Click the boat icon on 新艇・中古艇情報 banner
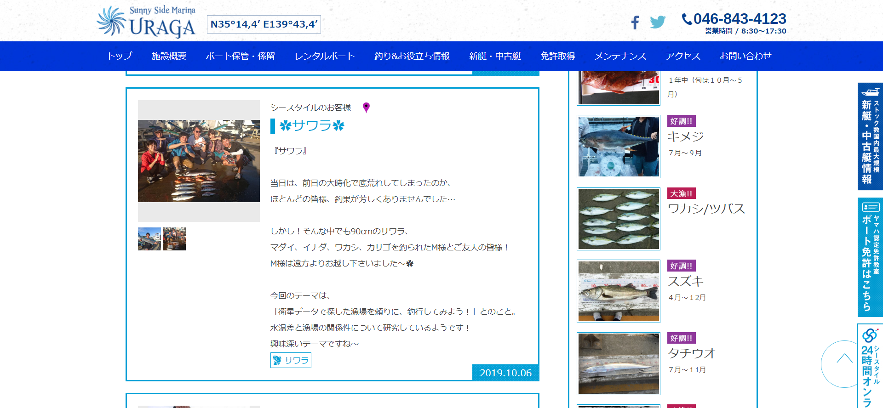Screen dimensions: 883x408 click(x=870, y=92)
